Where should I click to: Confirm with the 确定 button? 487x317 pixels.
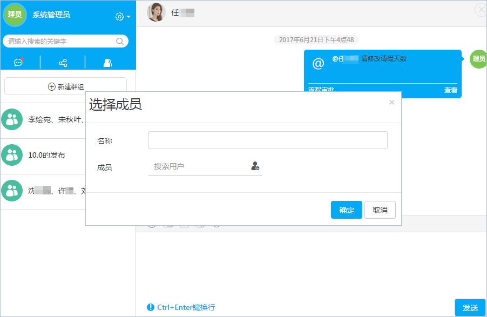coord(346,210)
